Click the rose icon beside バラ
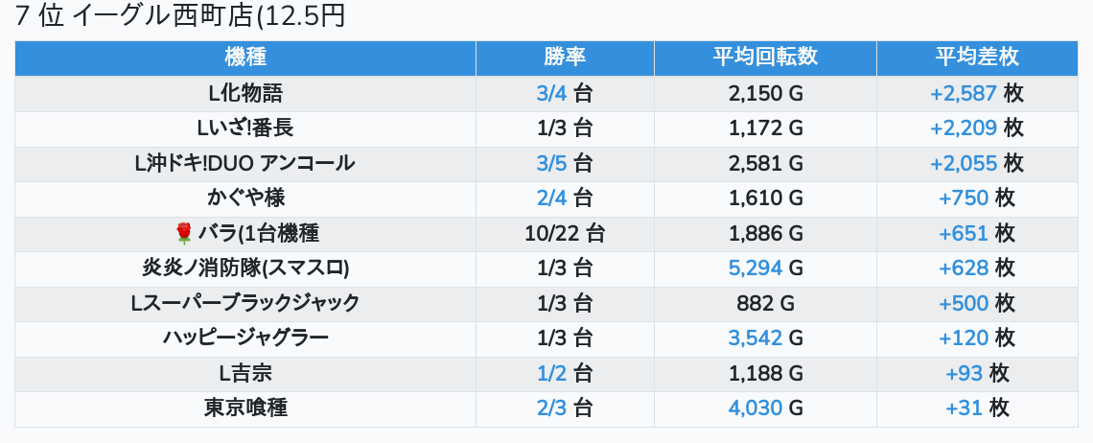Image resolution: width=1093 pixels, height=443 pixels. (x=184, y=233)
